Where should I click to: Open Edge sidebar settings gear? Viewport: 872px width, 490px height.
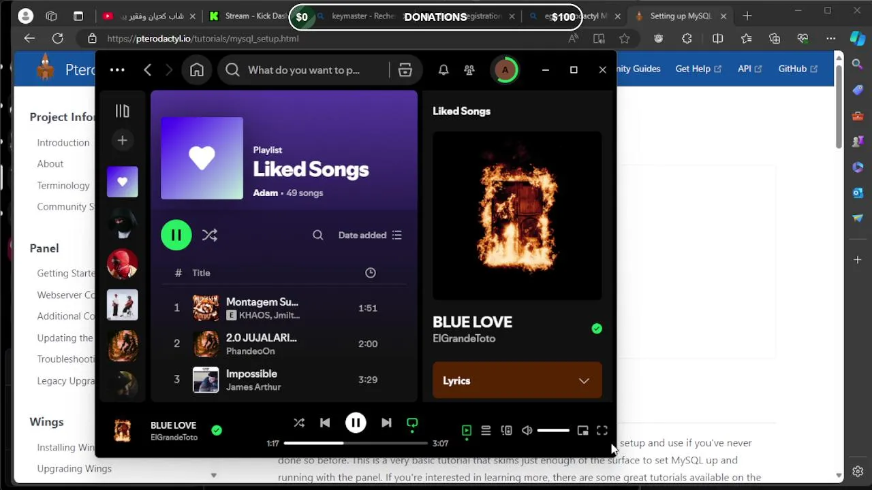(858, 471)
